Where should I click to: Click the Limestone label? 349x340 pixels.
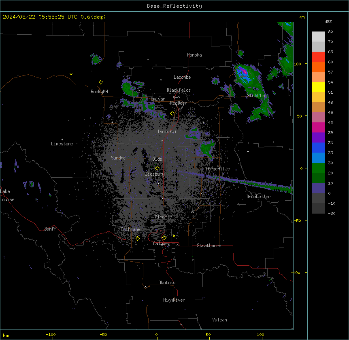click(x=62, y=144)
